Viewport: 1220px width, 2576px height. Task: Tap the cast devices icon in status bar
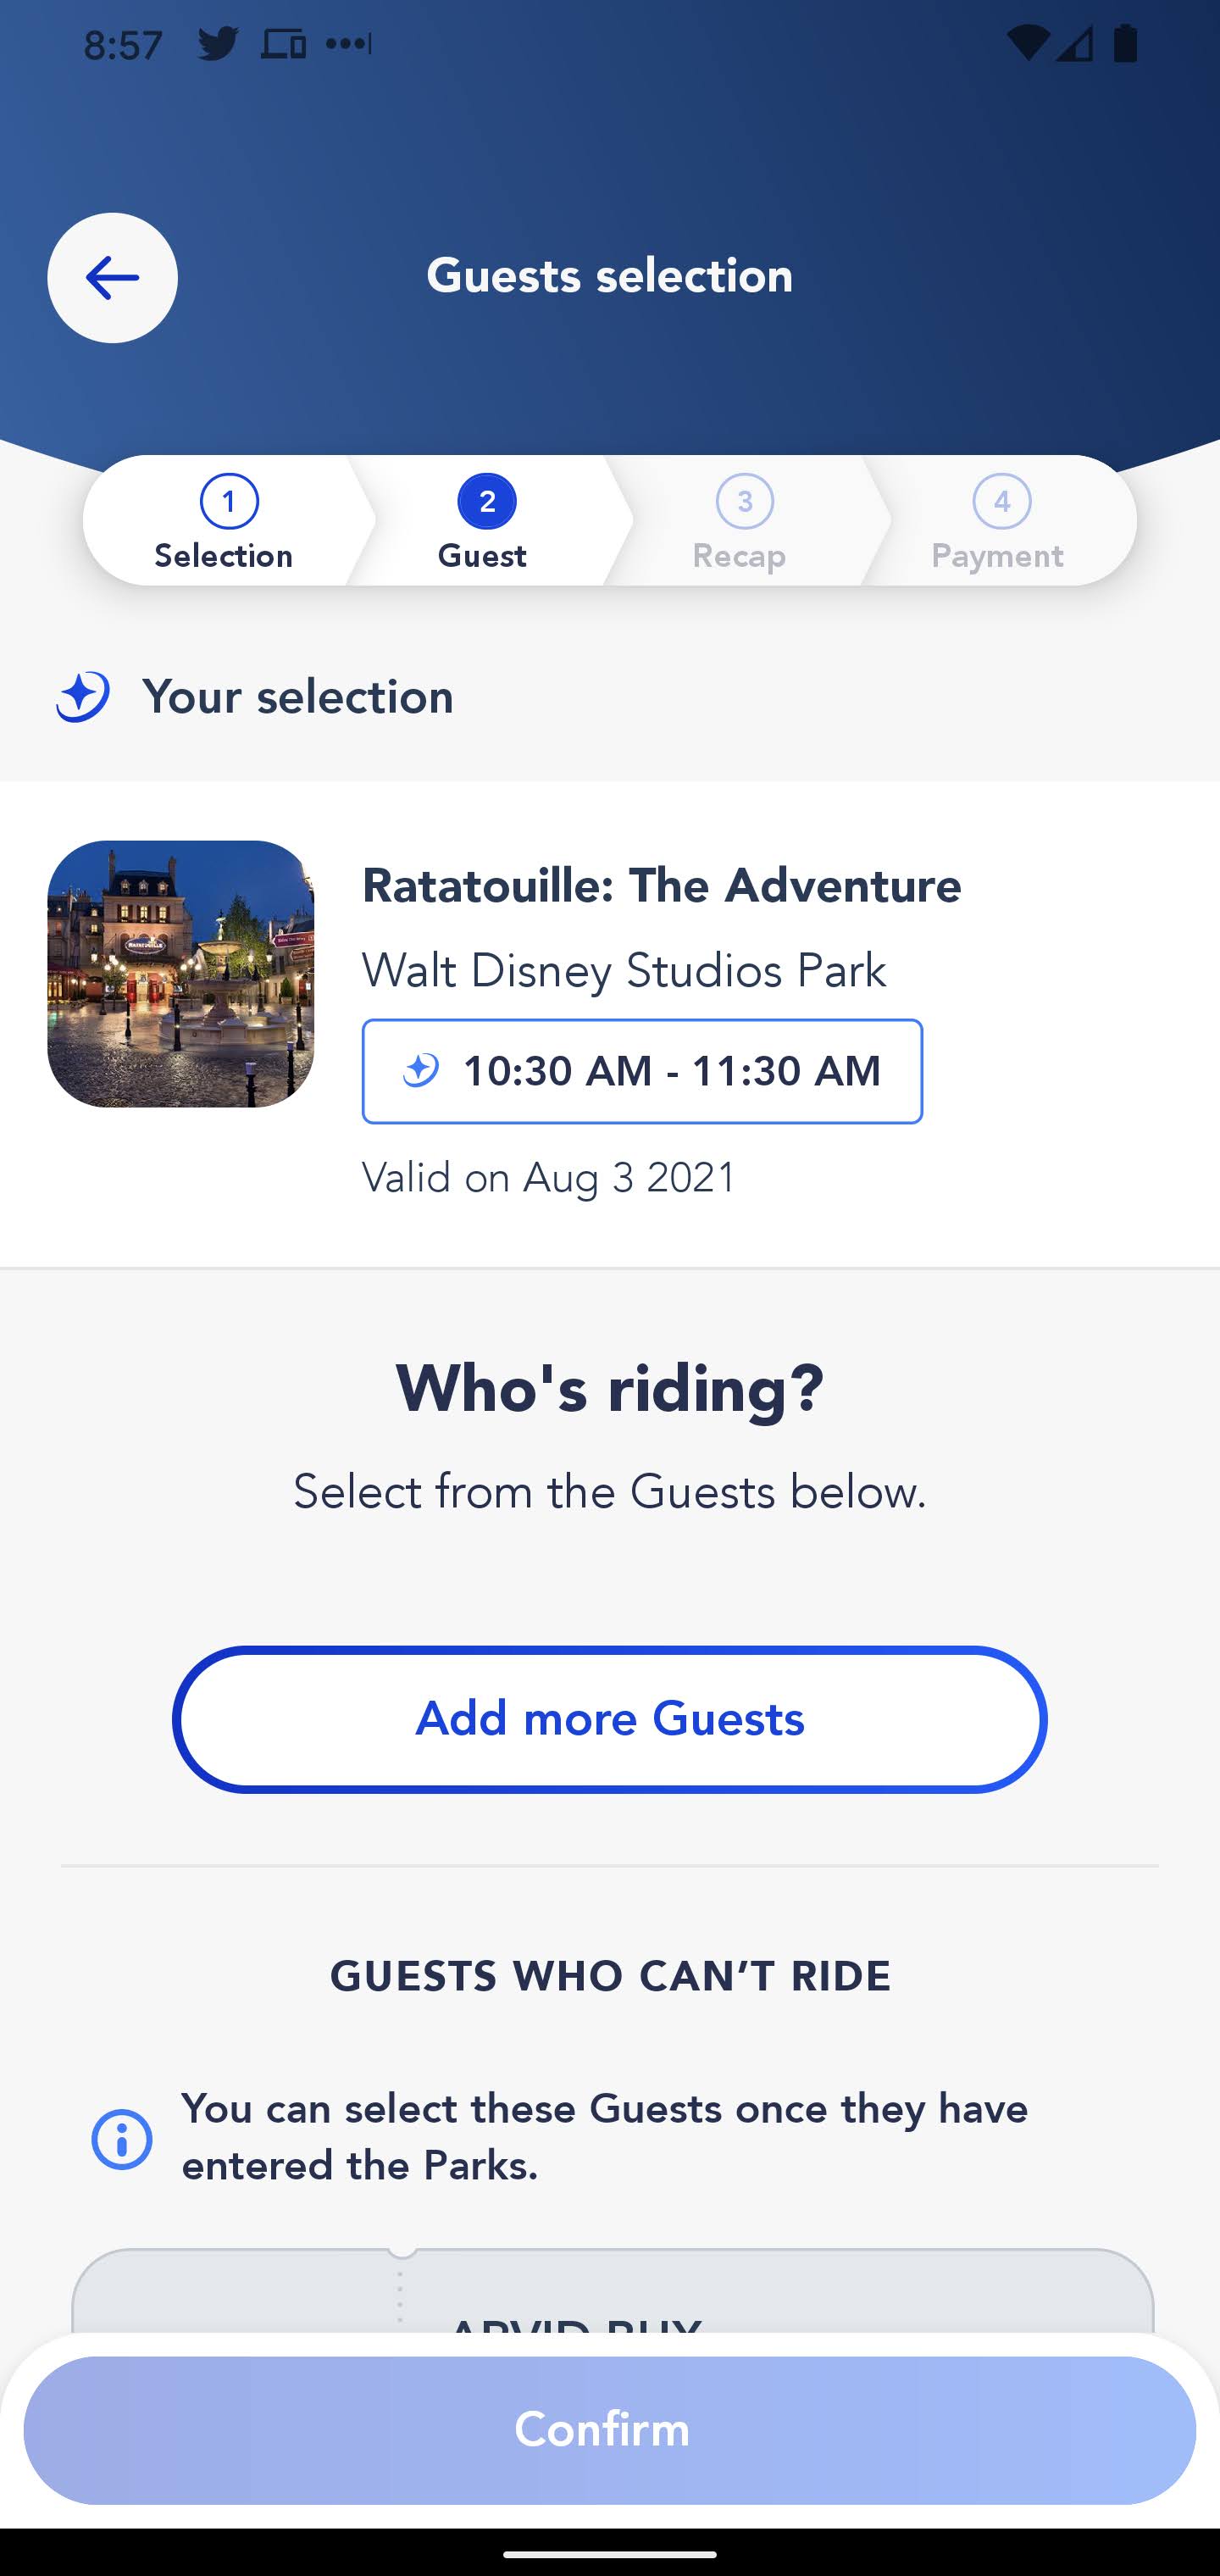click(283, 44)
